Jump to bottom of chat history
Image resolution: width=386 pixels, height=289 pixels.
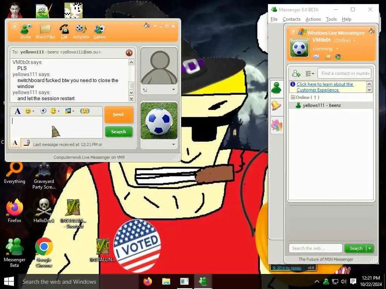coord(131,99)
